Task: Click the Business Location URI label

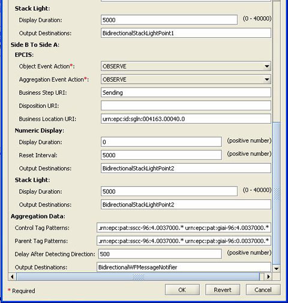Action: pyautogui.click(x=47, y=119)
